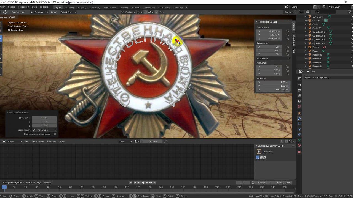
Task: Open the Глобально orientation dropdown
Action: pyautogui.click(x=44, y=130)
